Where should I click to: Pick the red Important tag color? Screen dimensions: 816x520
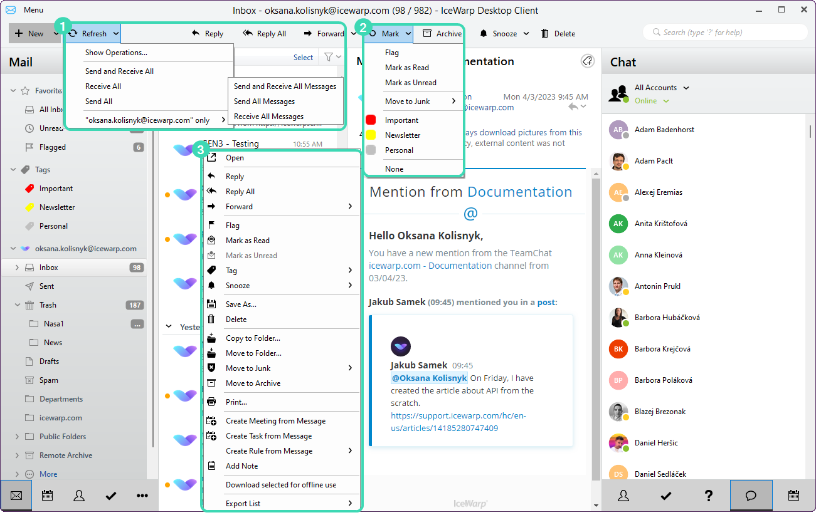(371, 120)
